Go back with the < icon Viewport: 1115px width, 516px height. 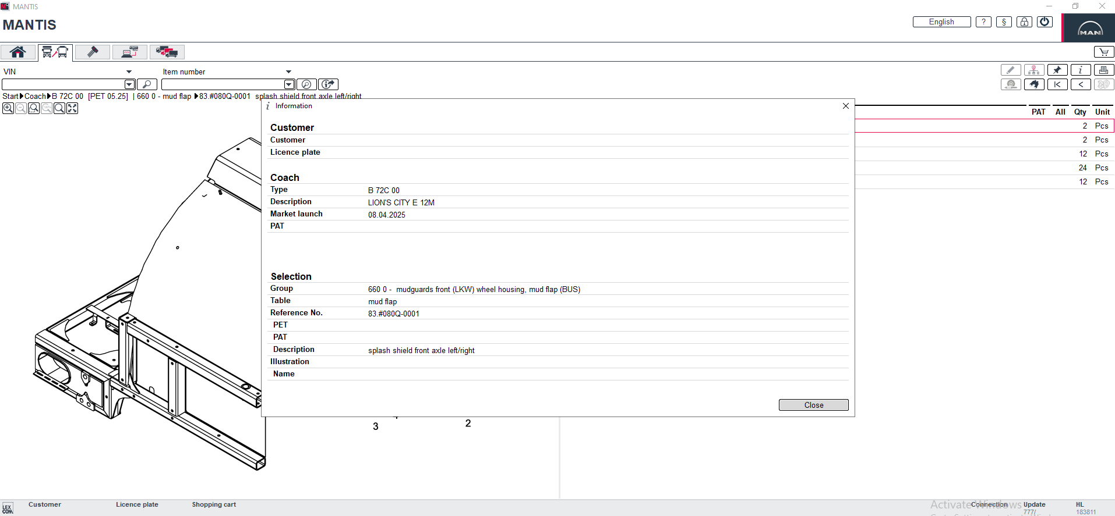point(1081,84)
